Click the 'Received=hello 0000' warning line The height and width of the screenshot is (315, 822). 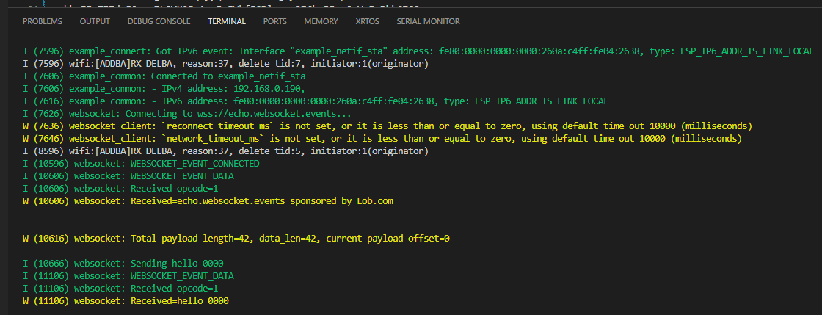(x=126, y=301)
